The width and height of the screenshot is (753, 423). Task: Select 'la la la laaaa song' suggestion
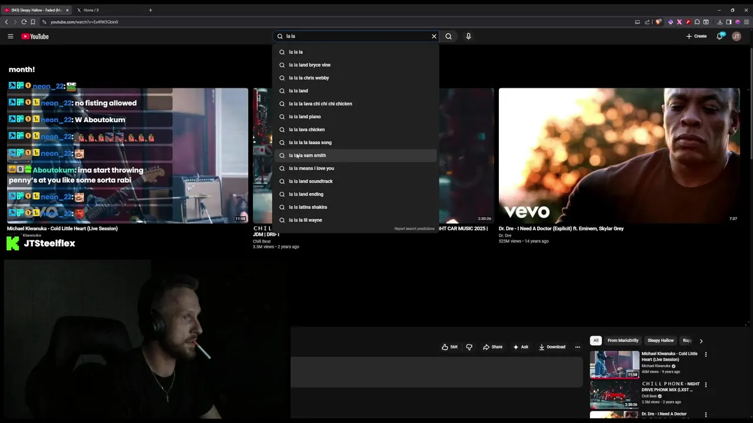(356, 142)
